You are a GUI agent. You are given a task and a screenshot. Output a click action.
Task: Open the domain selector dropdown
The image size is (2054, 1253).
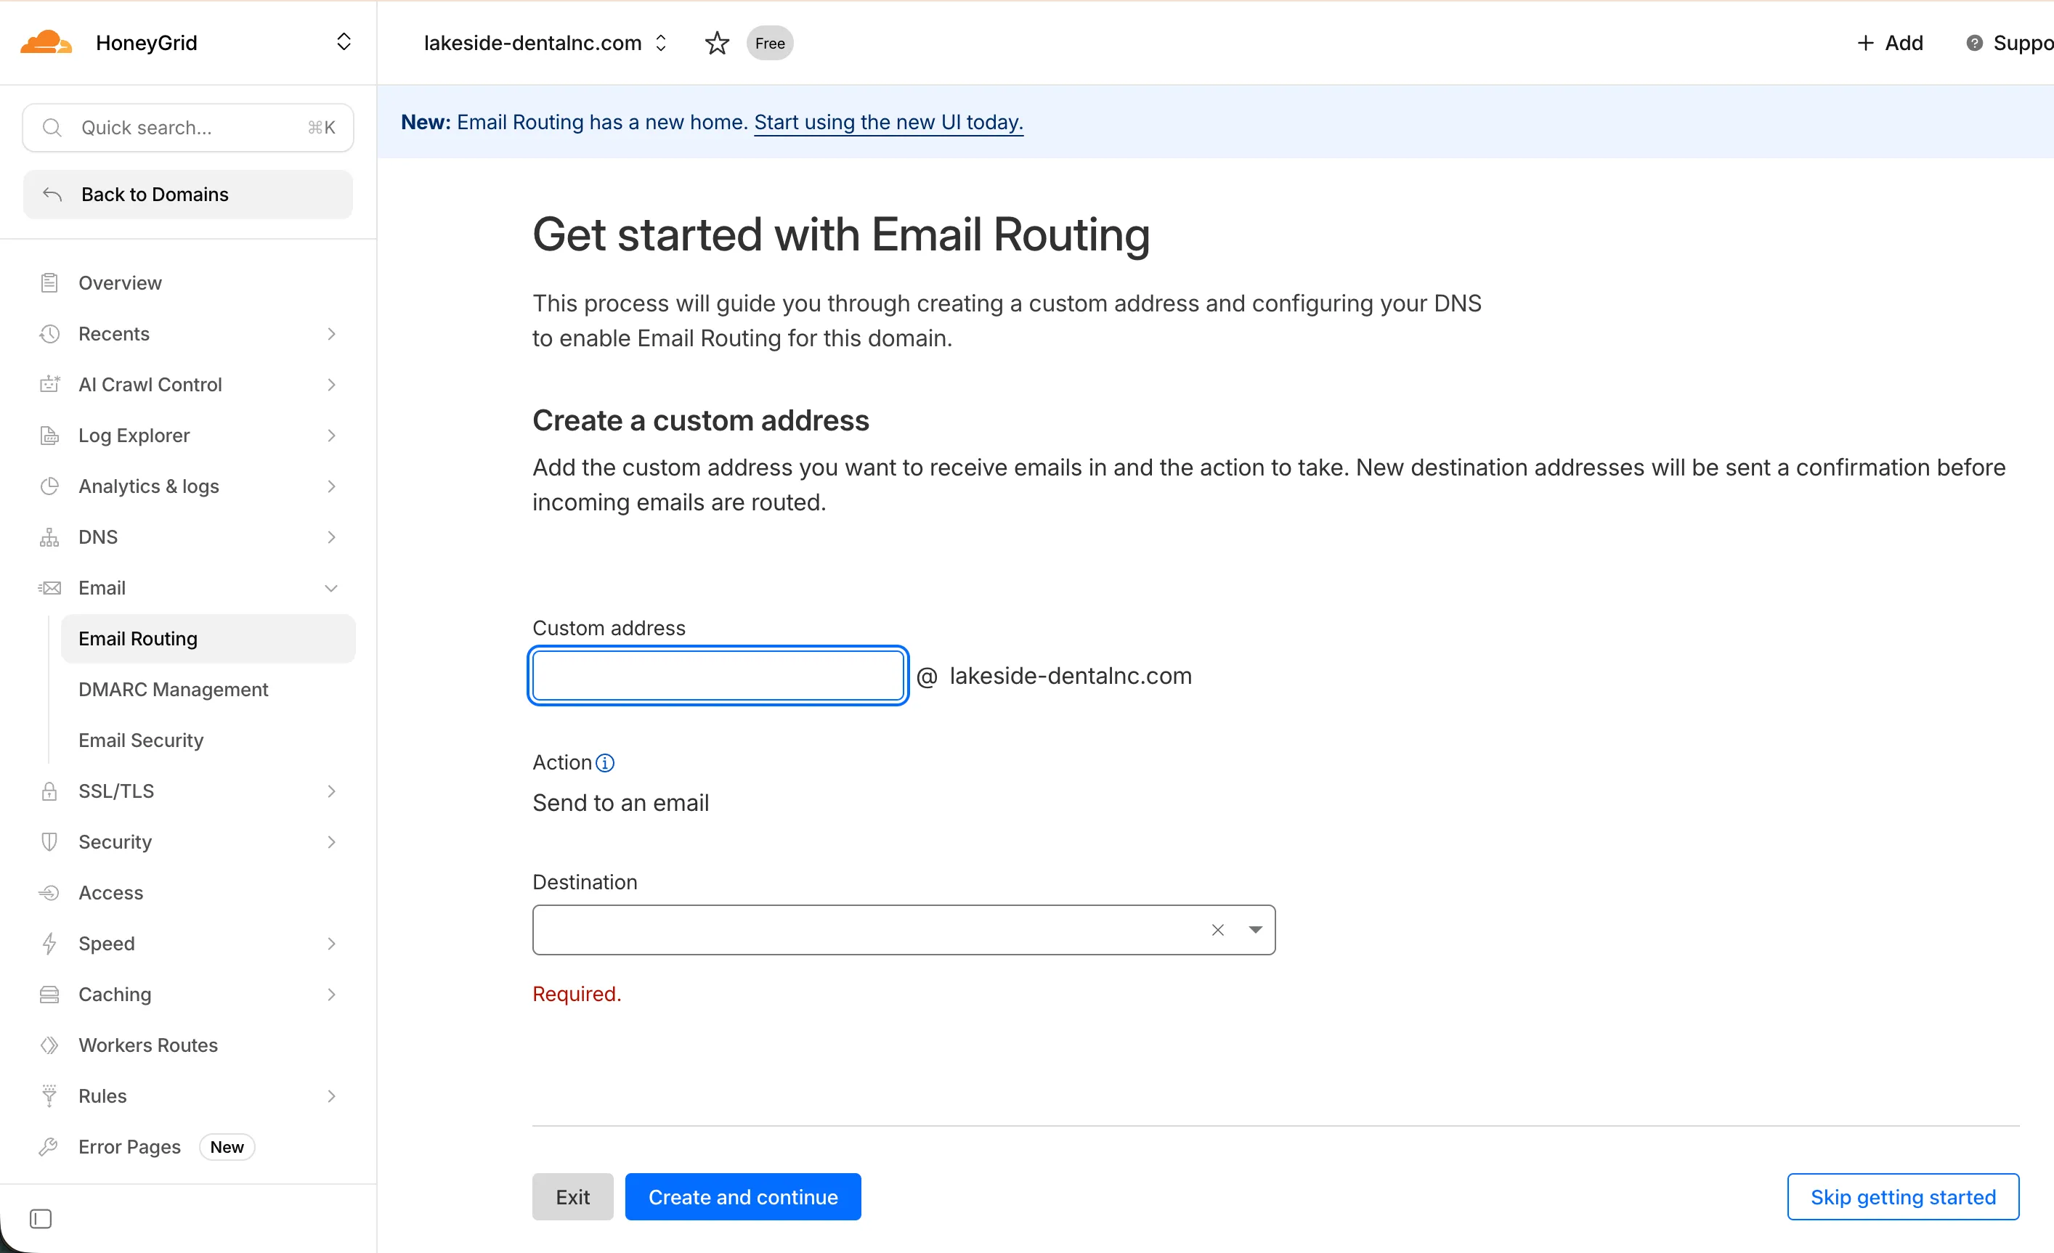coord(661,44)
